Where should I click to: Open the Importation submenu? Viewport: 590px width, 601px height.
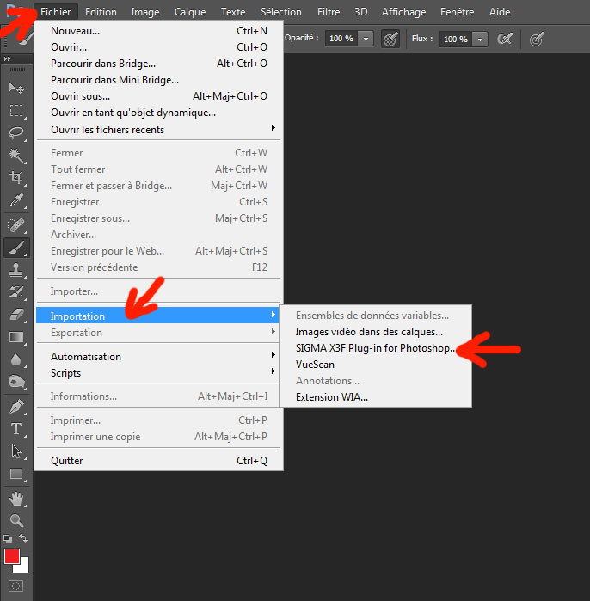(158, 316)
